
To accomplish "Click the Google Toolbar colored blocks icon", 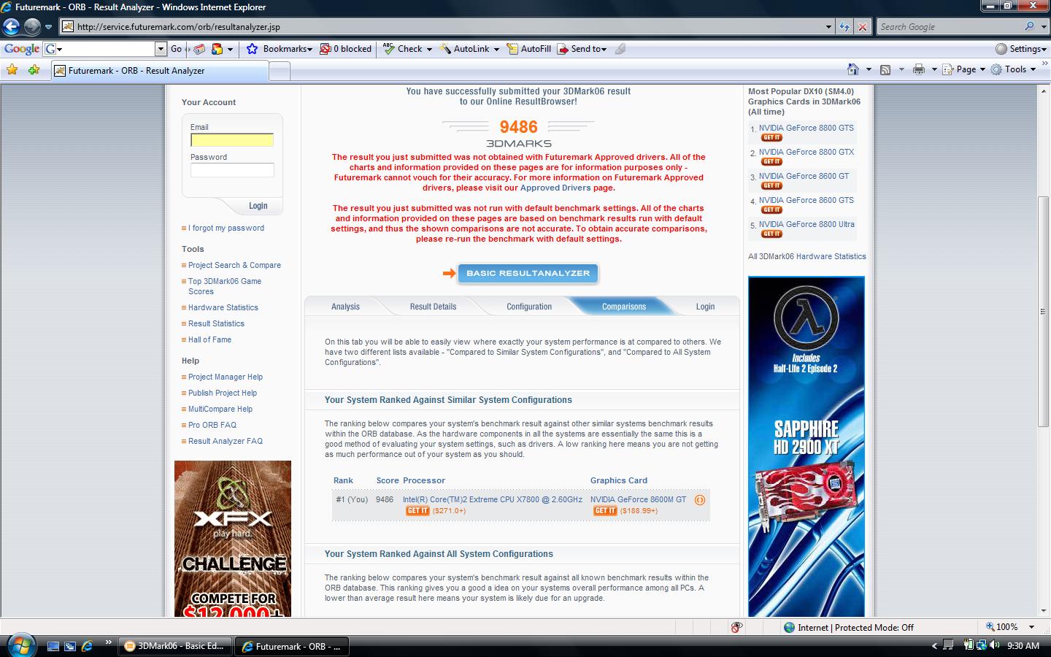I will point(217,49).
